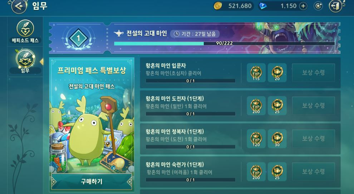Add gems with the plus button

point(303,6)
